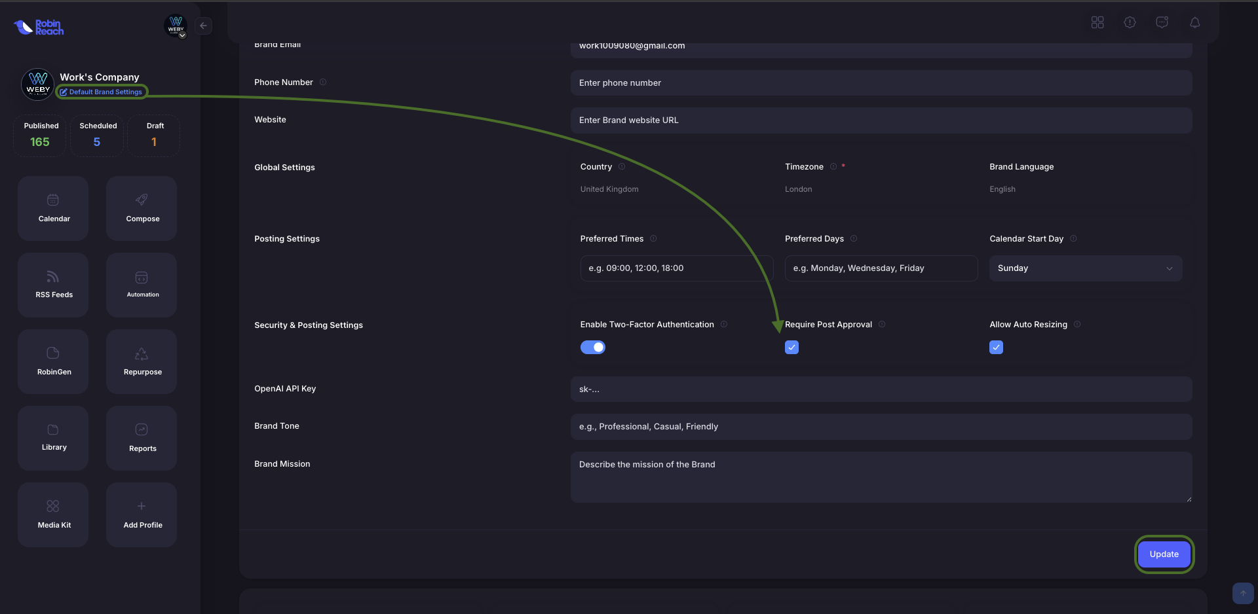This screenshot has width=1258, height=614.
Task: Show Scheduled posts count card
Action: 97,135
